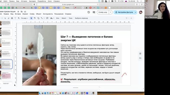Print the presentation via printer icon
The height and width of the screenshot is (95, 170).
pyautogui.click(x=12, y=18)
